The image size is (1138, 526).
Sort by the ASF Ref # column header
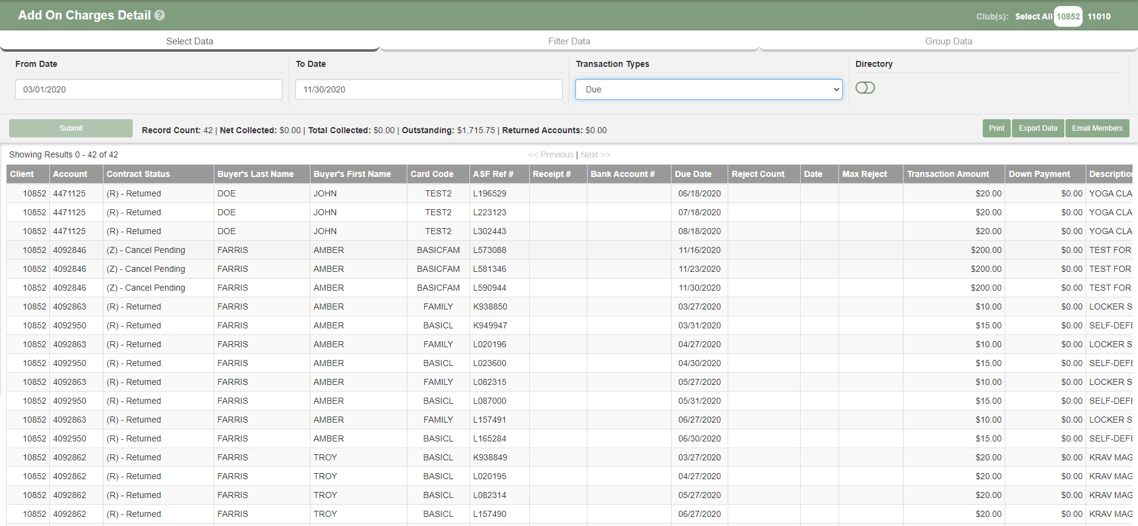click(x=499, y=174)
